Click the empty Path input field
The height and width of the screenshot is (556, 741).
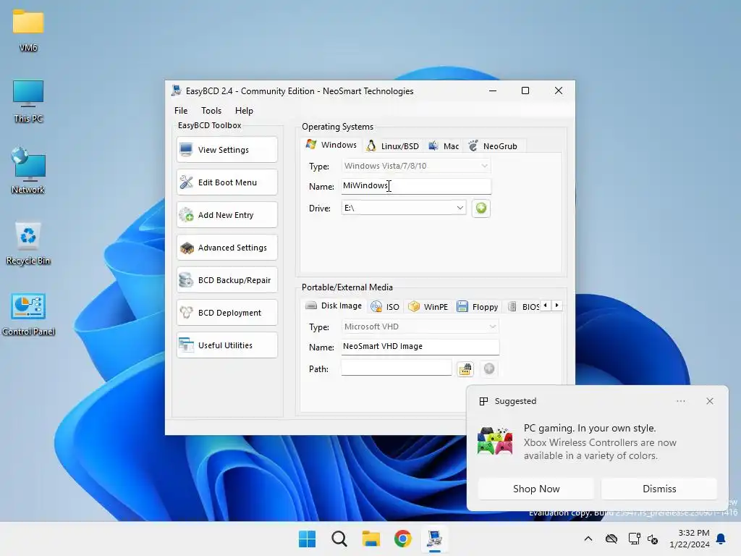click(x=397, y=368)
